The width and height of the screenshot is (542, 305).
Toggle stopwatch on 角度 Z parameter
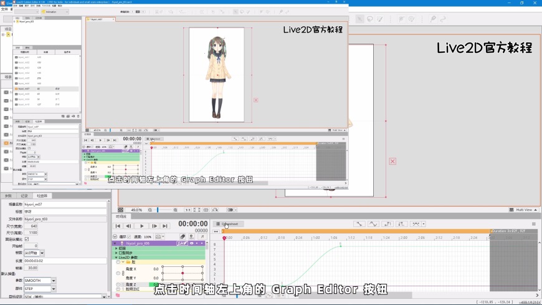click(118, 284)
